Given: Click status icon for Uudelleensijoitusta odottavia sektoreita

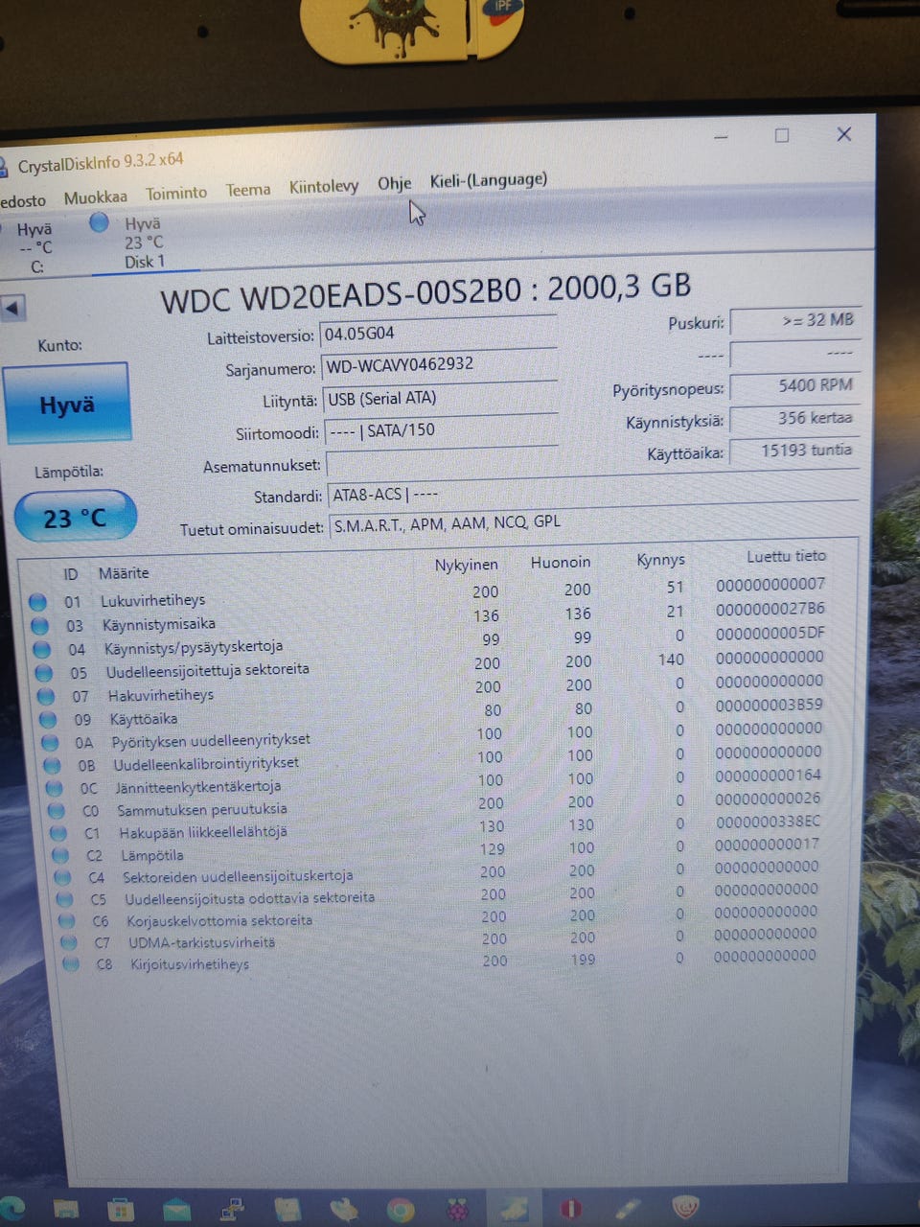Looking at the screenshot, I should [x=64, y=900].
